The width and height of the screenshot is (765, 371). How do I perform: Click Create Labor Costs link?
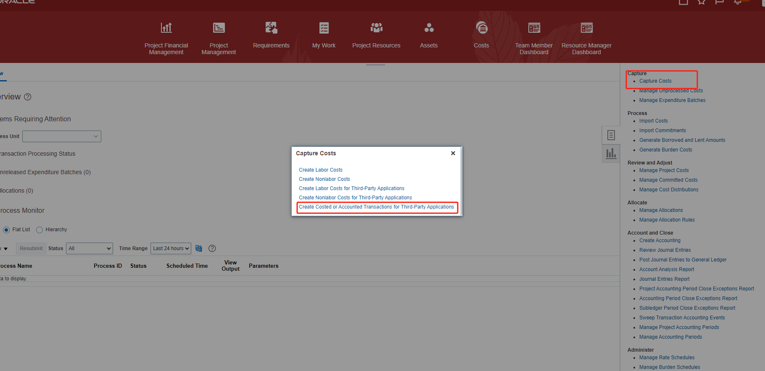click(x=321, y=170)
